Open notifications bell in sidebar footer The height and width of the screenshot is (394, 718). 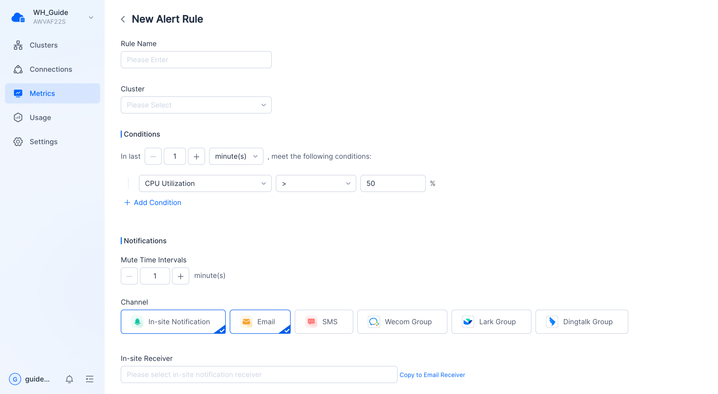click(69, 379)
